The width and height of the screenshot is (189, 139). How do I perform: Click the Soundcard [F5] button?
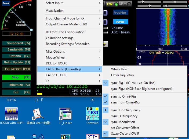[x=16, y=43]
